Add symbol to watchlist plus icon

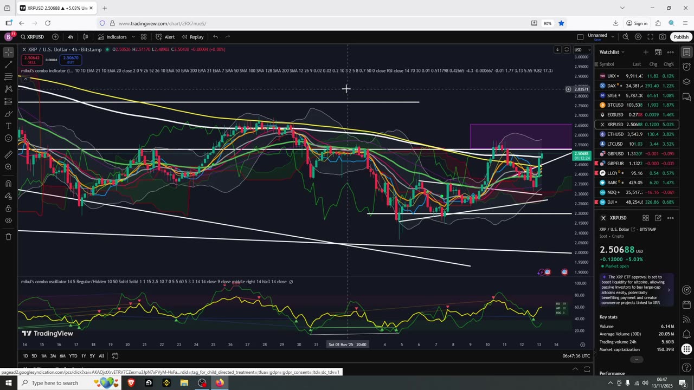(x=646, y=52)
